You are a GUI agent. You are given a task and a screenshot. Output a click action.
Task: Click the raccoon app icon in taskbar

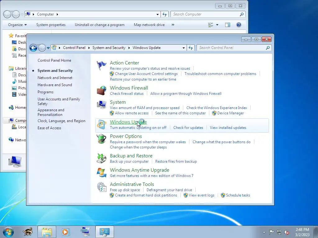[27, 232]
